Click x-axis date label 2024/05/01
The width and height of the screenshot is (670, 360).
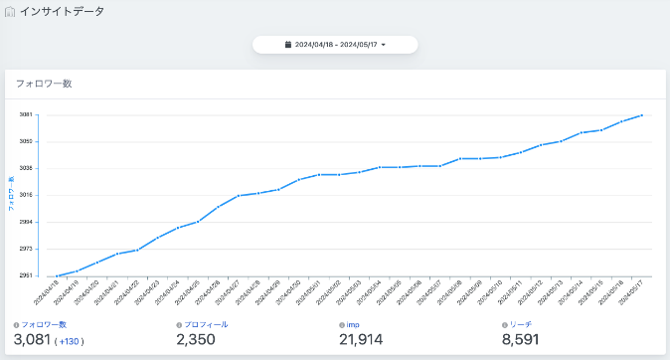click(308, 293)
